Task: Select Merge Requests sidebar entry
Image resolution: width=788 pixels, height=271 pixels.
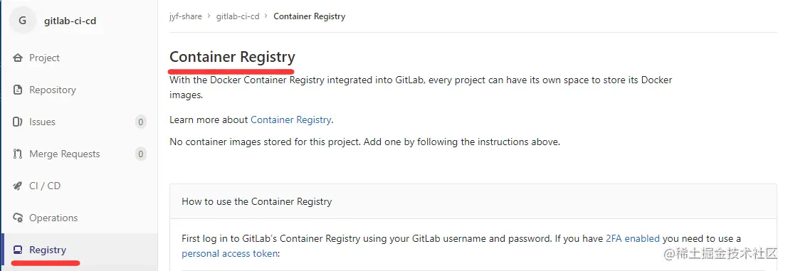Action: pyautogui.click(x=80, y=154)
